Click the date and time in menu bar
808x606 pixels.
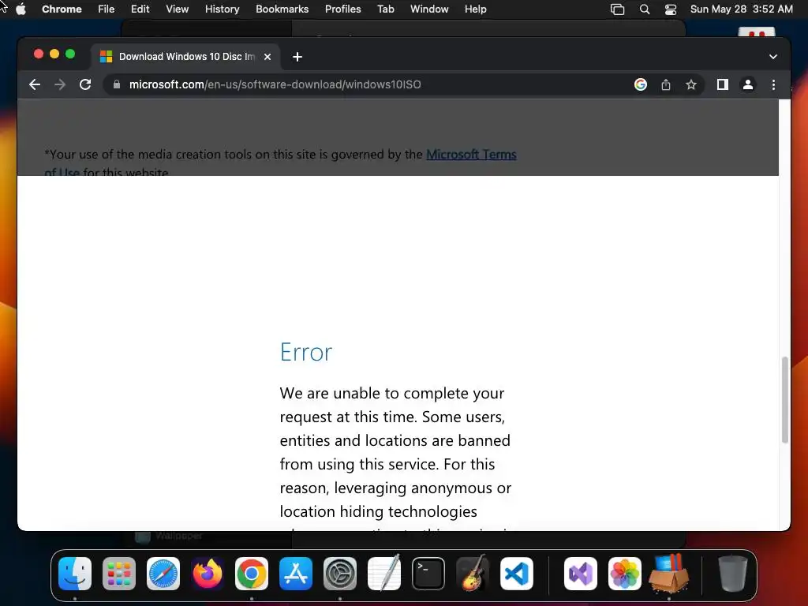(x=741, y=9)
